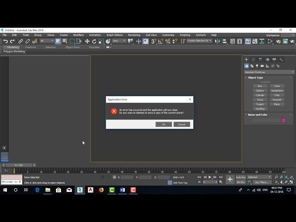Activate the Select Object tool
The height and width of the screenshot is (222, 296).
click(58, 41)
